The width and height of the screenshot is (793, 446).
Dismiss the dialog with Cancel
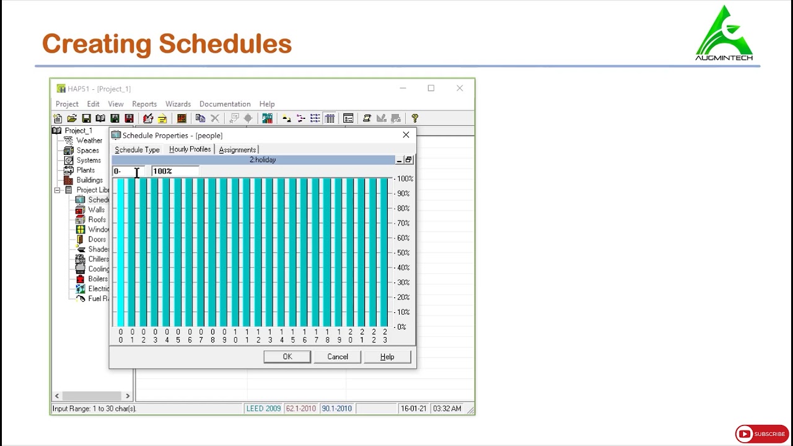coord(337,356)
